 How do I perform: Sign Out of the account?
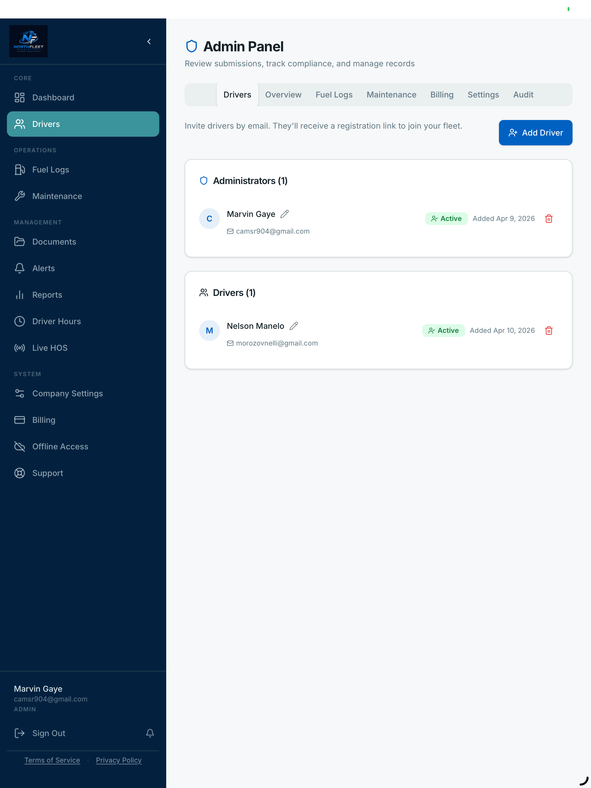click(49, 733)
